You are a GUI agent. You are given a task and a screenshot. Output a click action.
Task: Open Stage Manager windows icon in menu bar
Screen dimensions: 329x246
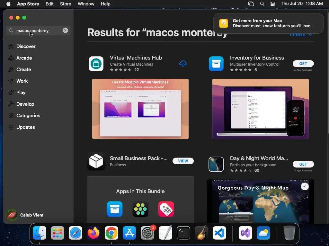pyautogui.click(x=251, y=4)
